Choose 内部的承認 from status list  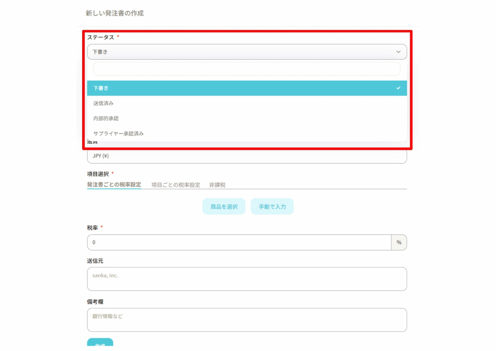[106, 118]
